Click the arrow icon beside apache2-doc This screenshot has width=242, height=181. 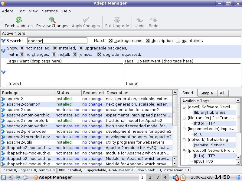tap(3, 110)
